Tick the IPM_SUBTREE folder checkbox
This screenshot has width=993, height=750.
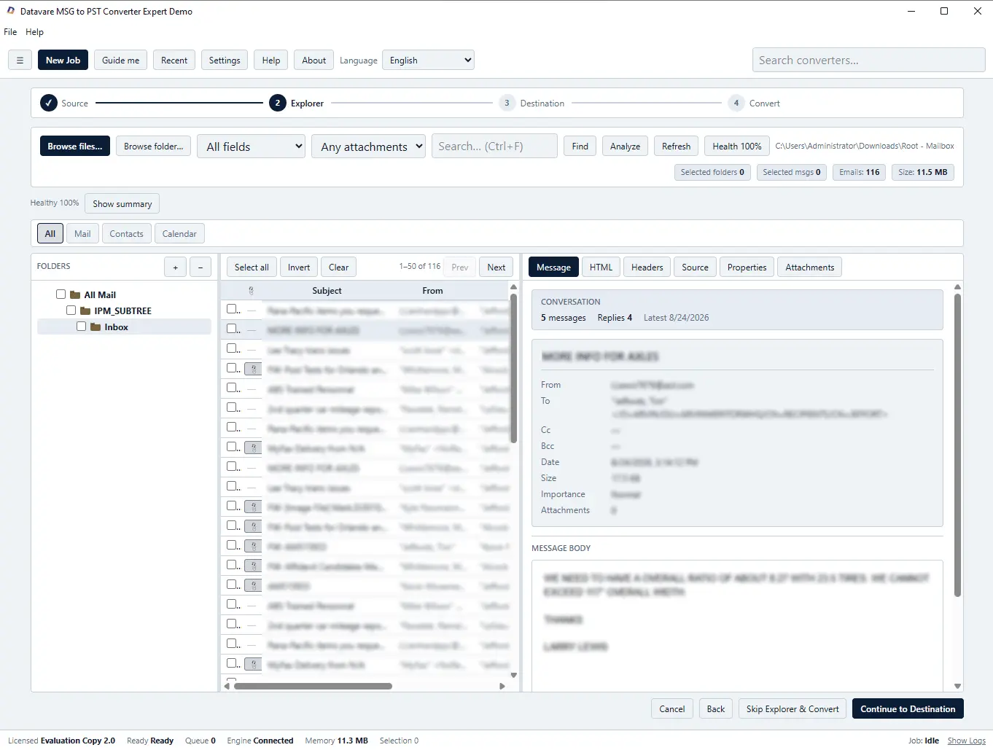tap(71, 310)
